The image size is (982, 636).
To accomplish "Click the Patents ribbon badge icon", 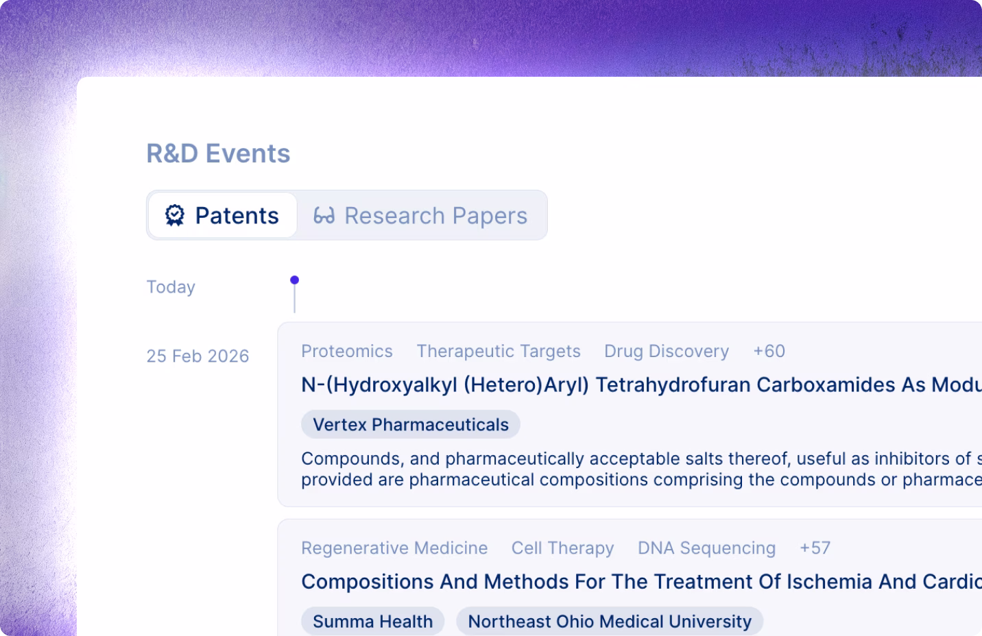I will tap(175, 215).
